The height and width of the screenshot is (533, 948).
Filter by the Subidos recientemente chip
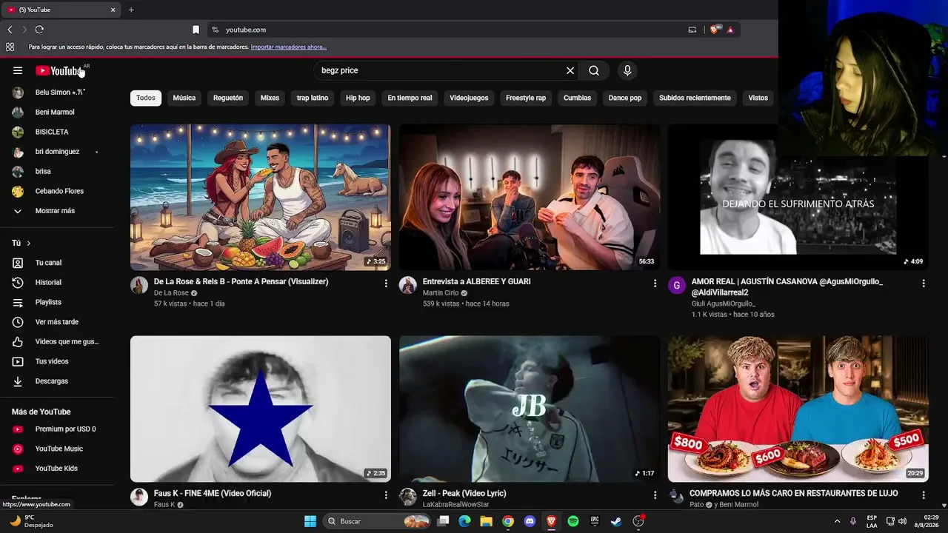point(695,98)
